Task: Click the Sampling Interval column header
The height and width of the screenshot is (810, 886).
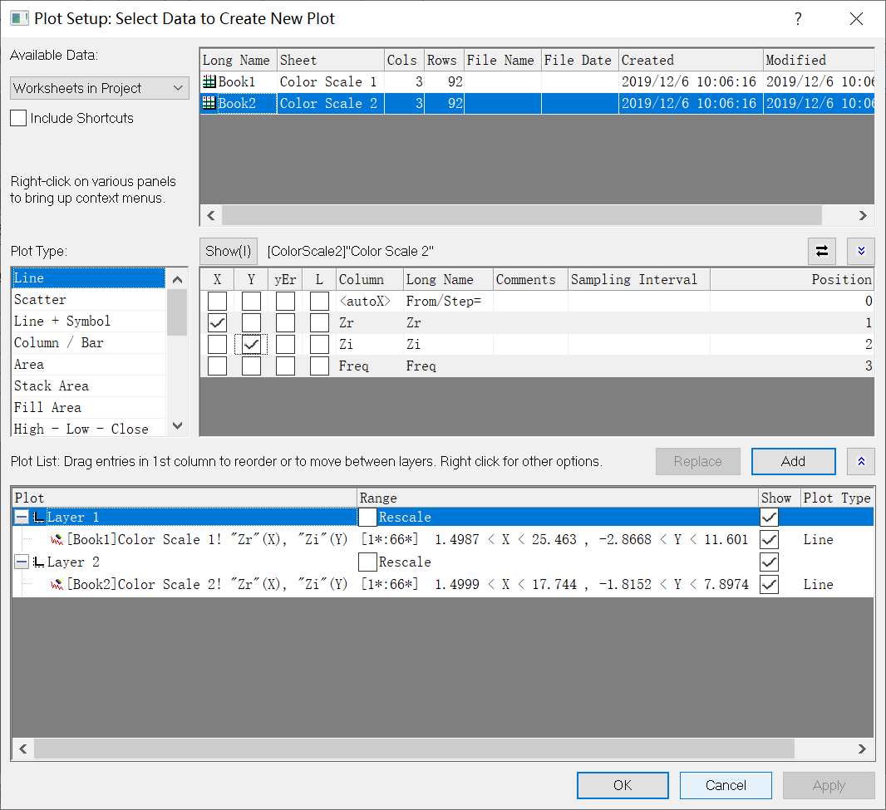Action: tap(639, 280)
